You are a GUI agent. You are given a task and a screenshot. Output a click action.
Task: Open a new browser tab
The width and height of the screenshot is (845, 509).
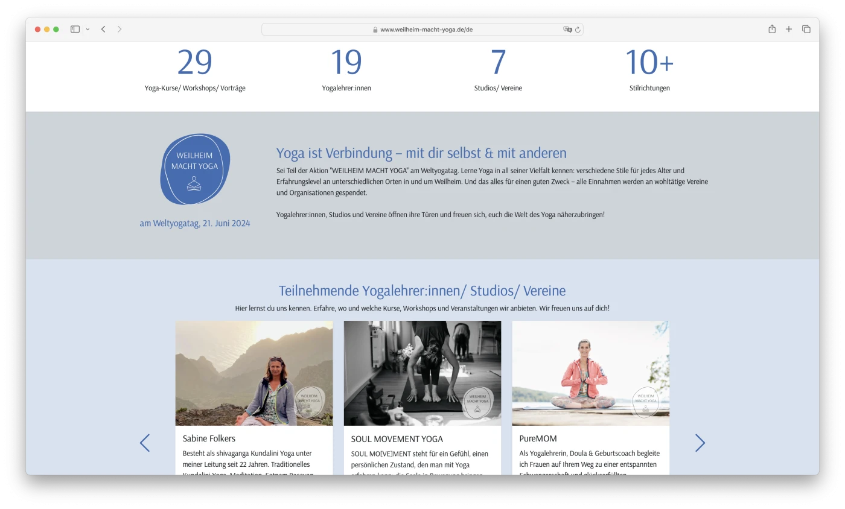tap(789, 28)
